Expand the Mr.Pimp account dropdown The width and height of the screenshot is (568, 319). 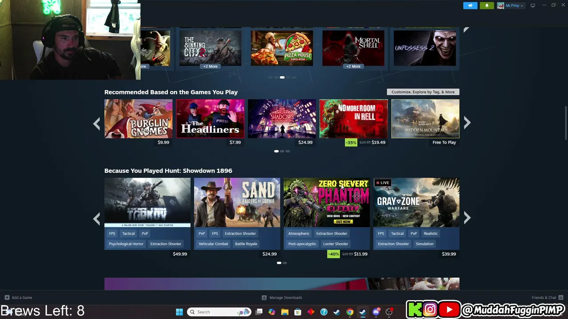click(x=522, y=6)
